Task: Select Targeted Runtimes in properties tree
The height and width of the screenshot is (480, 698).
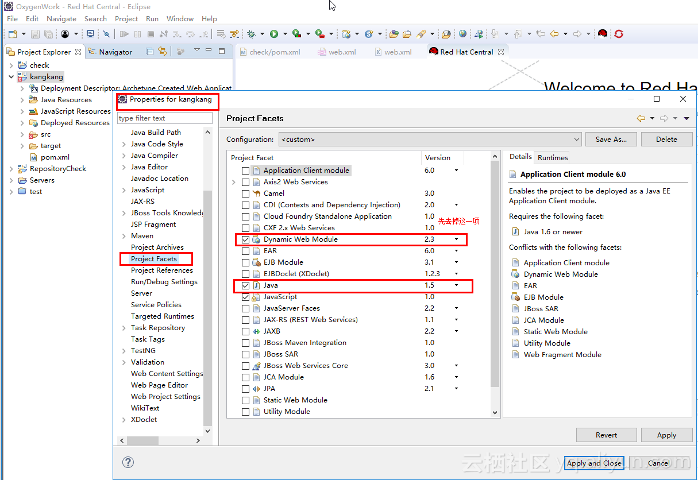Action: (163, 316)
